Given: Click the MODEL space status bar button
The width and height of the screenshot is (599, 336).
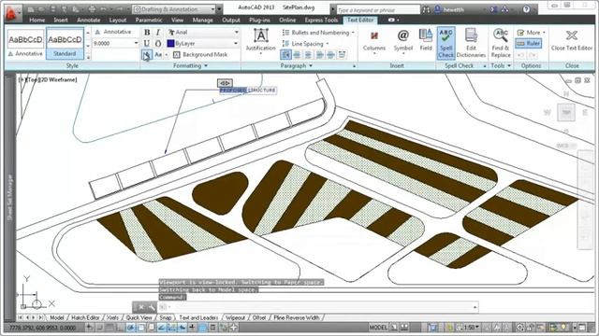Looking at the screenshot, I should point(378,328).
